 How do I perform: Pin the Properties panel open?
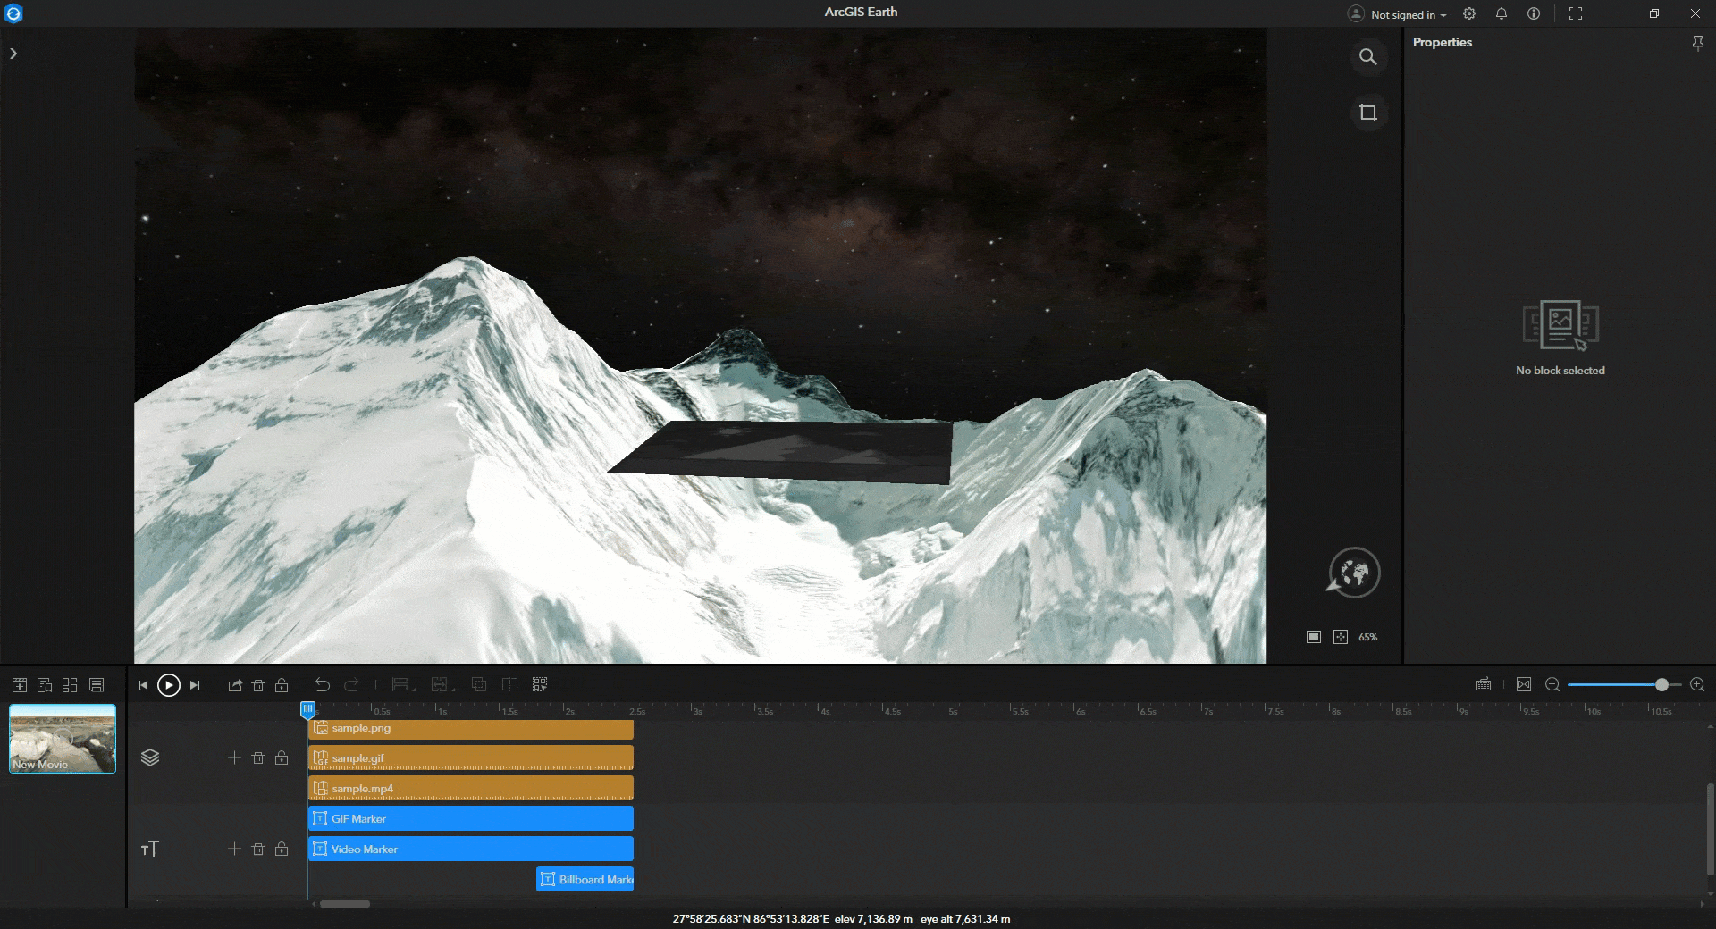coord(1697,42)
